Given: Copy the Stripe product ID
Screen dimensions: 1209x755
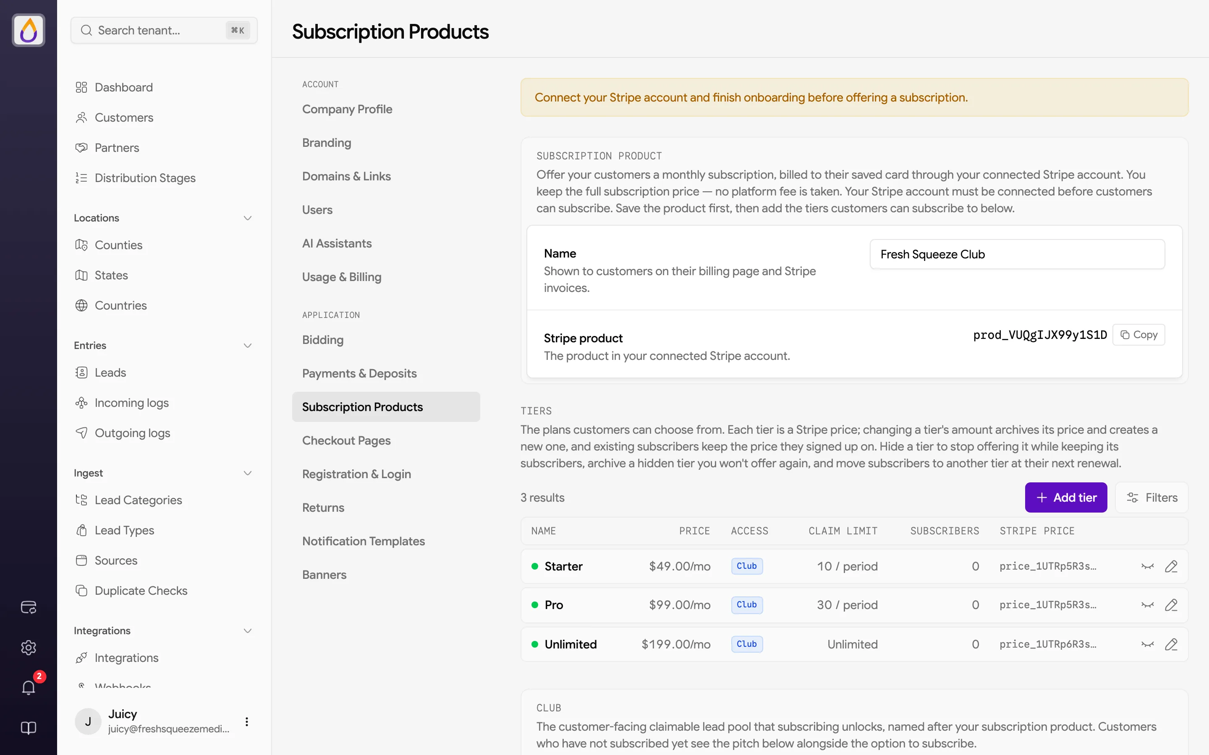Looking at the screenshot, I should coord(1138,335).
